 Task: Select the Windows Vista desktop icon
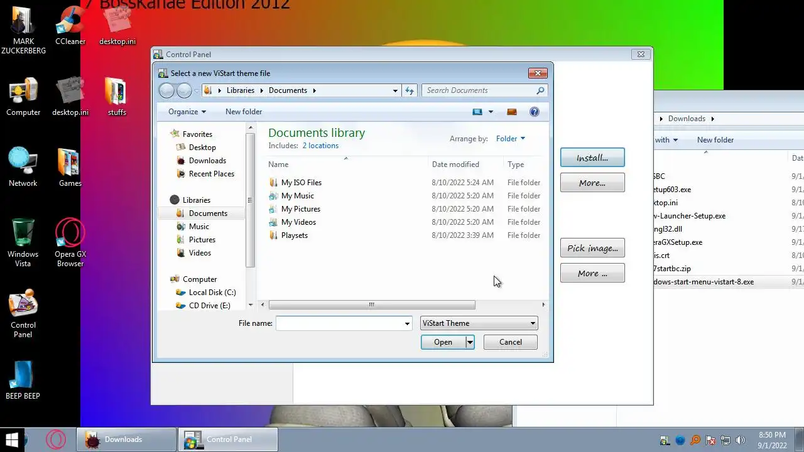[23, 242]
